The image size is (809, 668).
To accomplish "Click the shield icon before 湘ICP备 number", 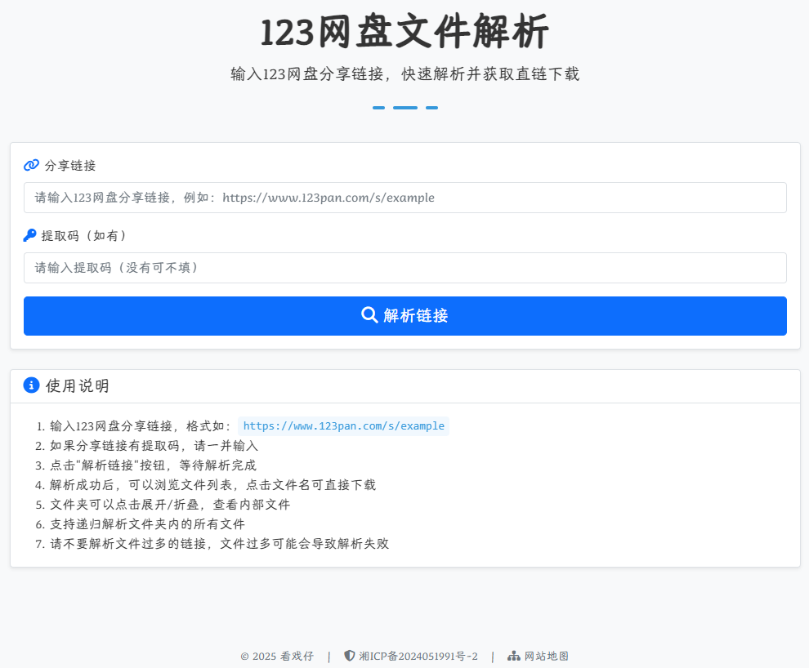I will pyautogui.click(x=350, y=656).
